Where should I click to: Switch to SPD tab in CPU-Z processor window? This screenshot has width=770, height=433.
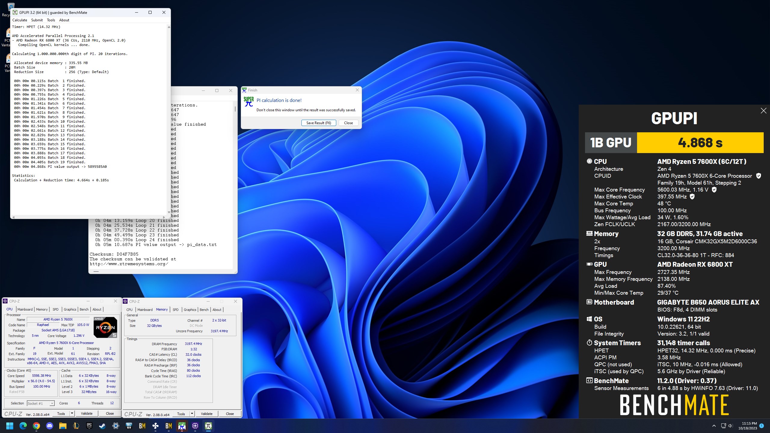56,309
